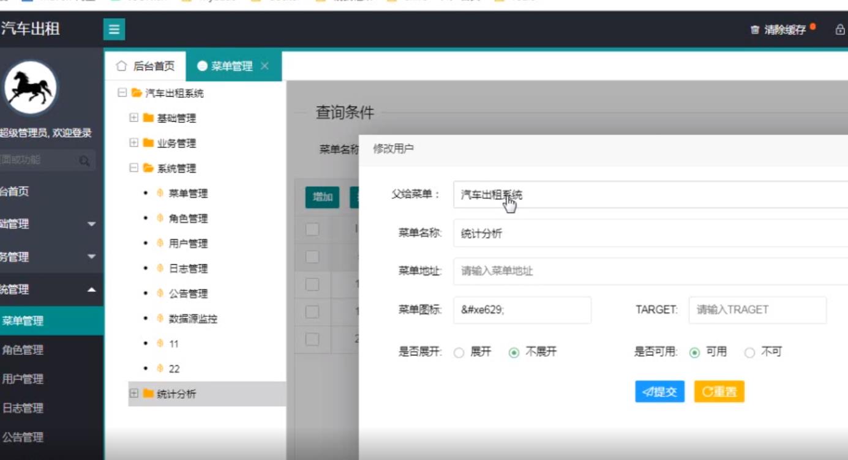Open 菜单管理 in the left sidebar

click(x=51, y=321)
